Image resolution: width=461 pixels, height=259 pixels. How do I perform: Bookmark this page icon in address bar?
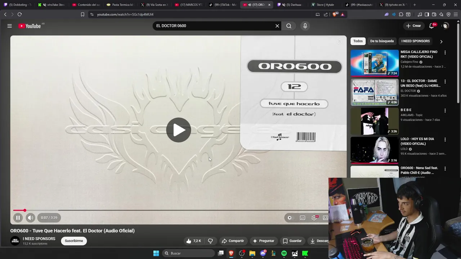[82, 14]
